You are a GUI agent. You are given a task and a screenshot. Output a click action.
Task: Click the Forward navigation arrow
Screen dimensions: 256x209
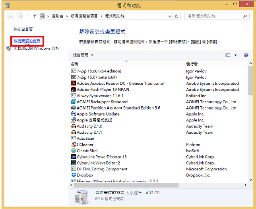(x=19, y=16)
